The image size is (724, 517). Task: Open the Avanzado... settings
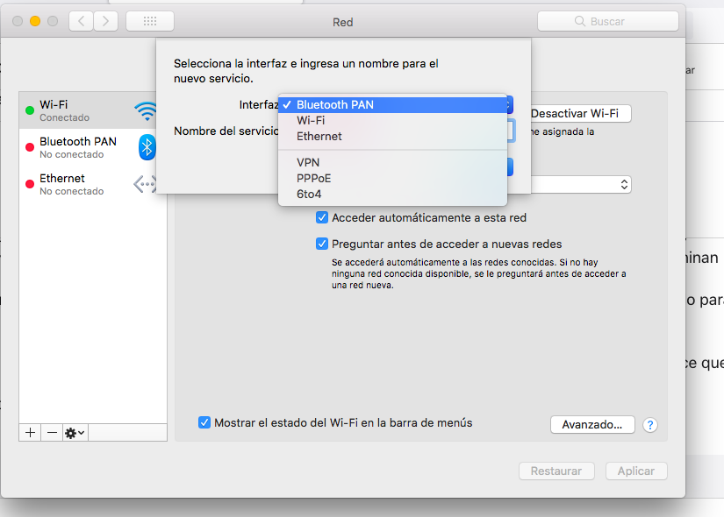(592, 425)
